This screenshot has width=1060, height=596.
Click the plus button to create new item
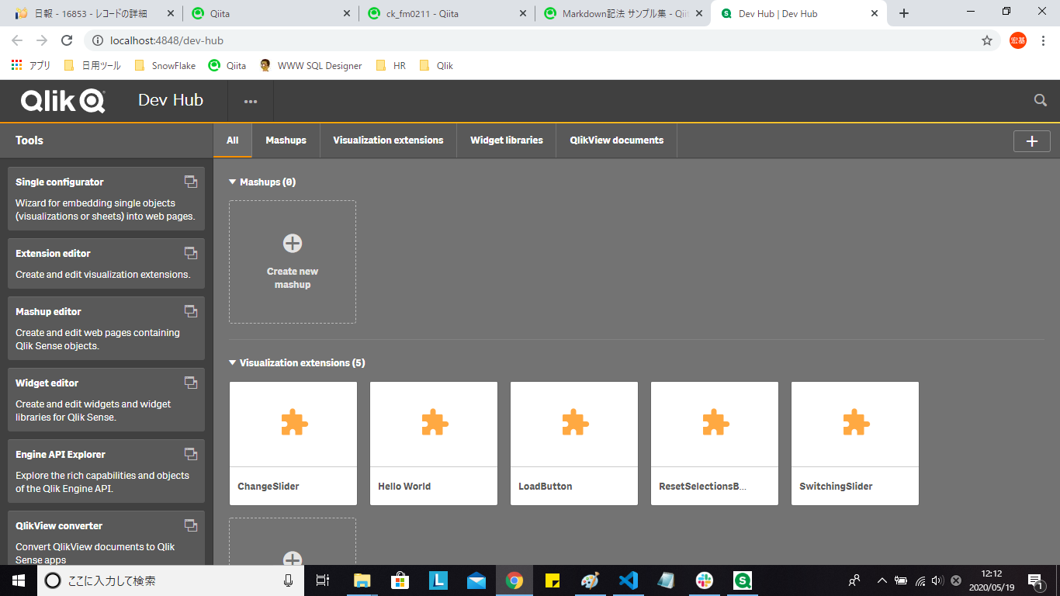[x=1031, y=141]
